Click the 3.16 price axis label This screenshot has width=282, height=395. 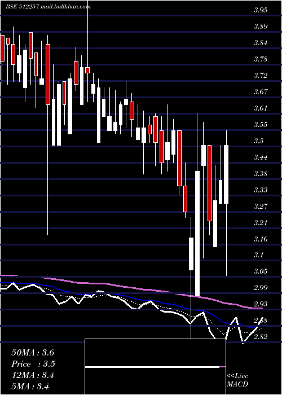point(261,239)
